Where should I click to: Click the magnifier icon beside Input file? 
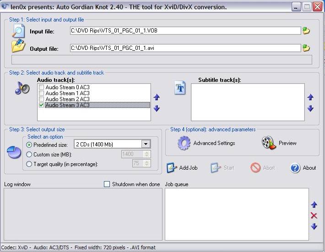pos(18,31)
